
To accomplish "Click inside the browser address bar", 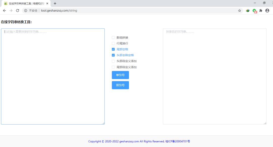I will click(126, 11).
